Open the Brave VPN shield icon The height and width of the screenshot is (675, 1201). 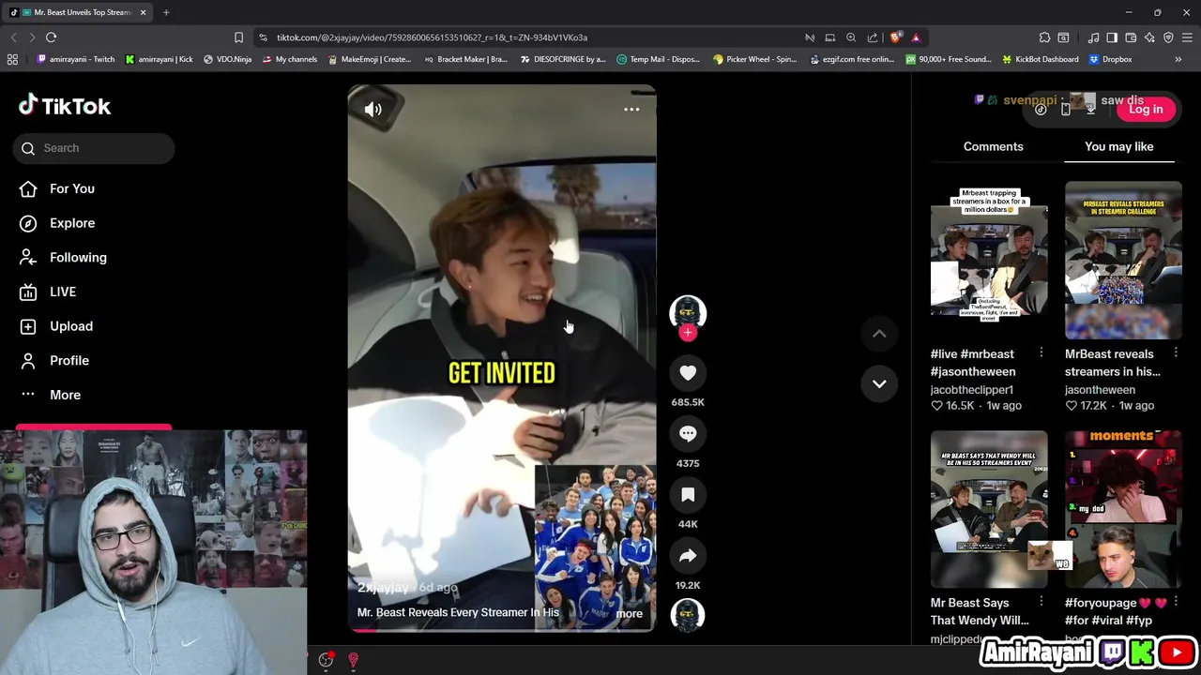point(1168,37)
